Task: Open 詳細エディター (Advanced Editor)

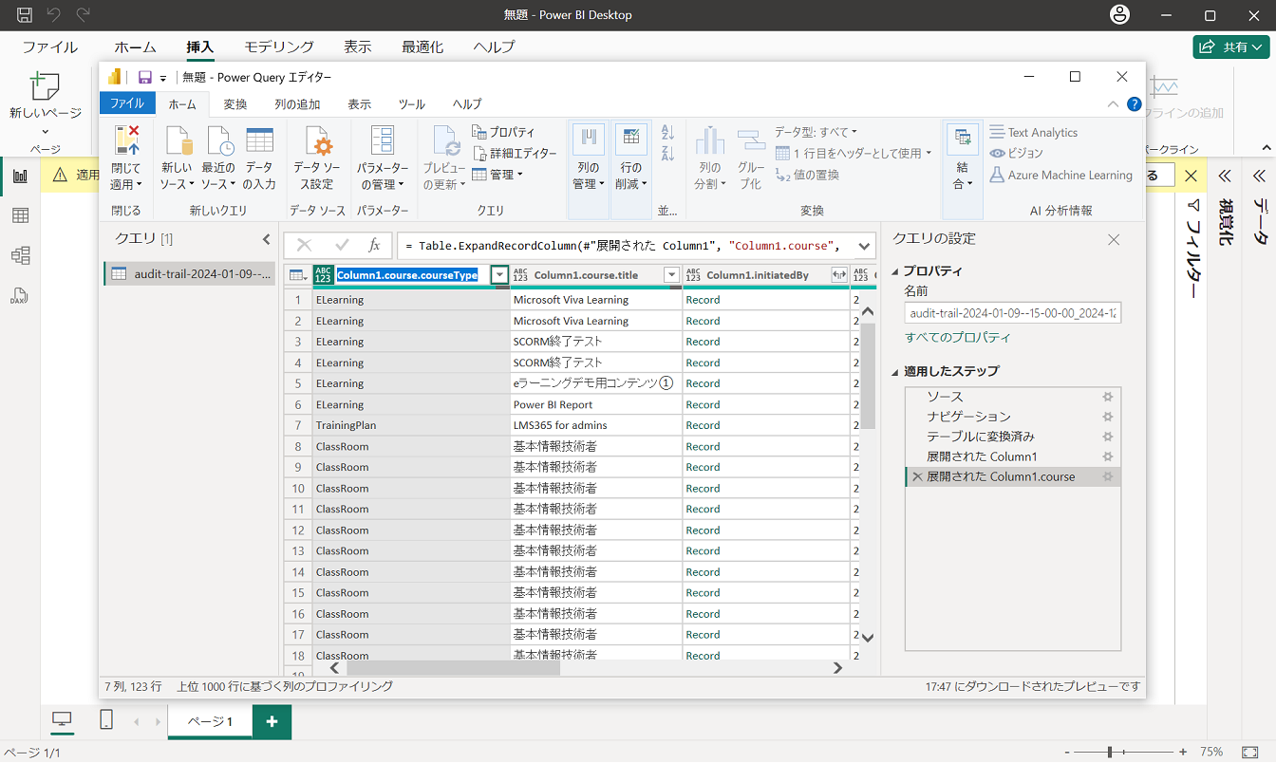Action: tap(515, 153)
